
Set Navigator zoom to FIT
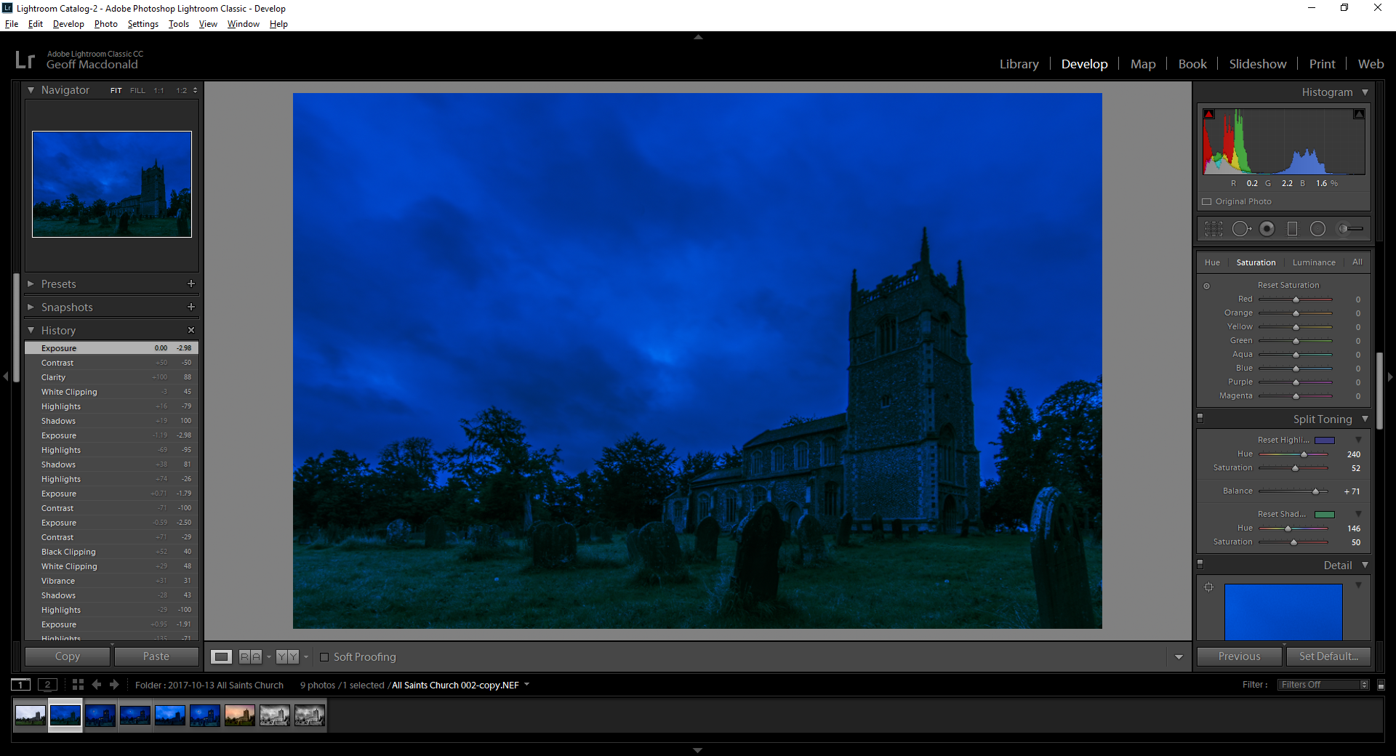tap(116, 91)
